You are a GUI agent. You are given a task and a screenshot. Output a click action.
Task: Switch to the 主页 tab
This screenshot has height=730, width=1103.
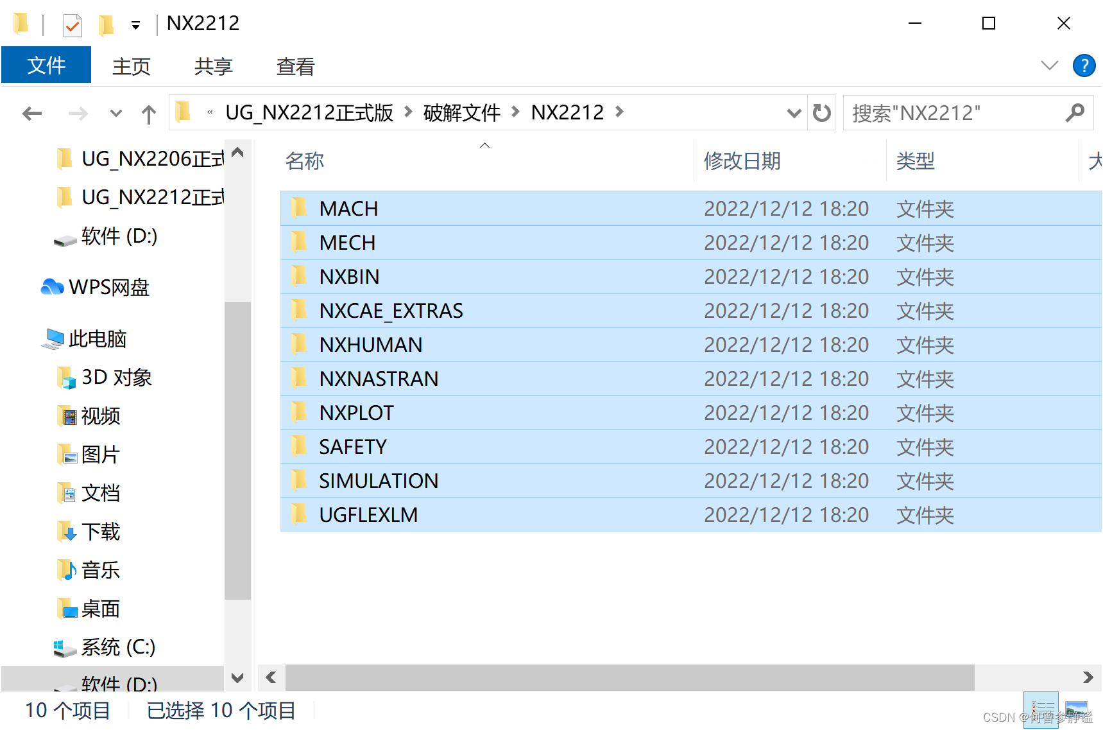pos(131,66)
